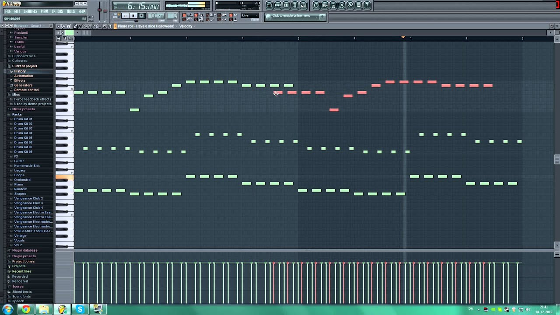Open the Current project browser folder

[x=24, y=66]
